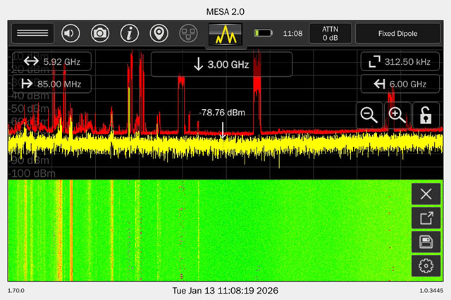451x300 pixels.
Task: Close the waterfall panel with X
Action: pyautogui.click(x=425, y=194)
